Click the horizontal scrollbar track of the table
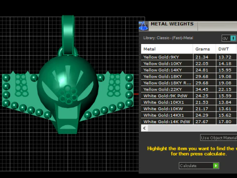Viewport: 237px width, 178px height. [192, 128]
